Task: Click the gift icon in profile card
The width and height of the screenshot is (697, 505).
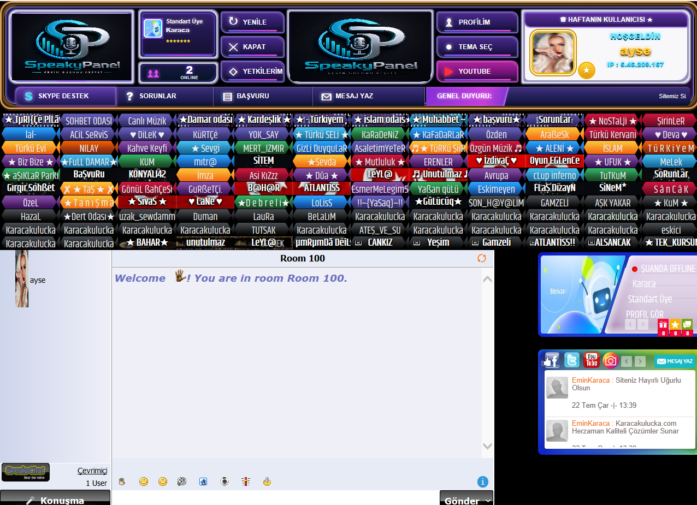Action: [663, 324]
